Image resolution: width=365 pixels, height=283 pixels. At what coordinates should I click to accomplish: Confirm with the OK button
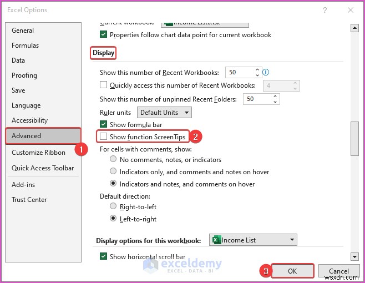(x=292, y=271)
